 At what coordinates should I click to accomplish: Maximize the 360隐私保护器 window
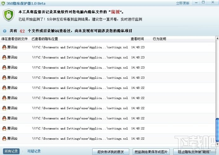tap(203, 2)
